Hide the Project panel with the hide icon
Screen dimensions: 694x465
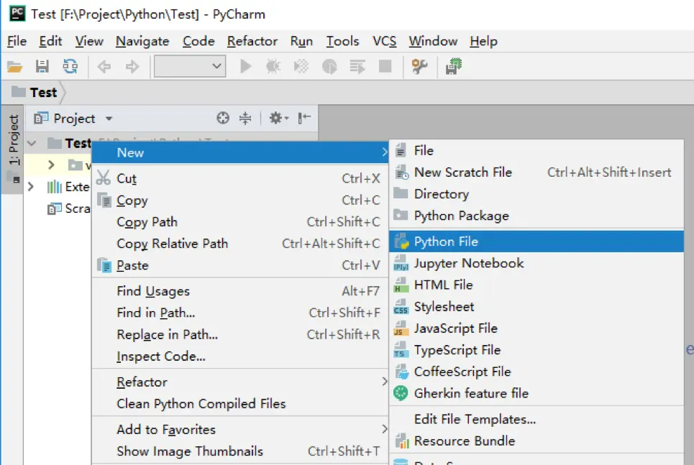[x=304, y=118]
